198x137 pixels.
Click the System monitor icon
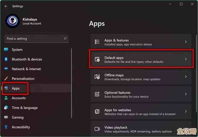point(6,50)
